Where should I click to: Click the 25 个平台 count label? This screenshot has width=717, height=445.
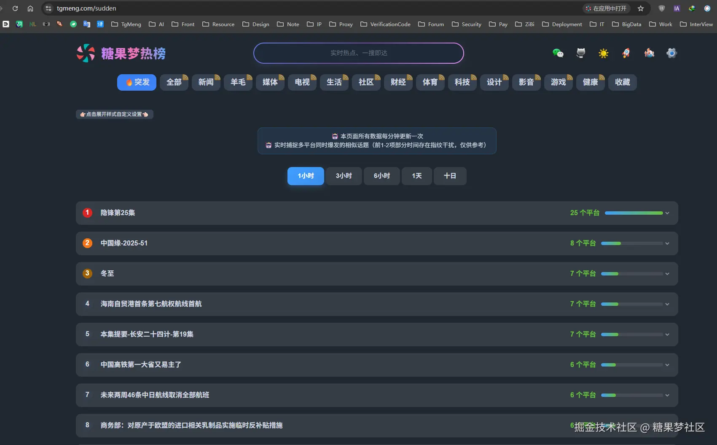click(585, 213)
